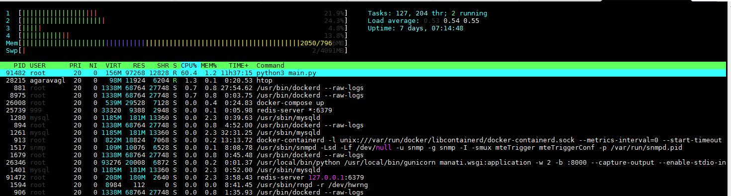Viewport: 731px width, 196px height.
Task: Click the 32:31.25 time value
Action: (x=237, y=133)
